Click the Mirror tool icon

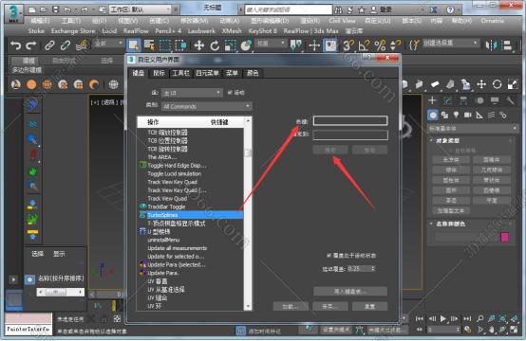pyautogui.click(x=492, y=45)
